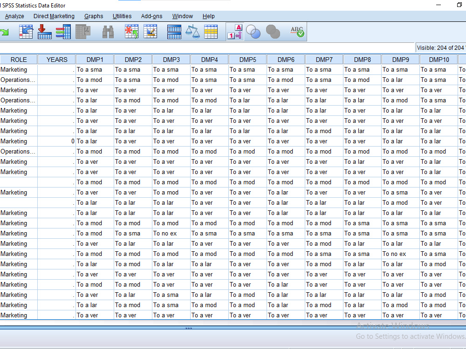Open the Analyze menu
The image size is (466, 349).
tap(14, 16)
